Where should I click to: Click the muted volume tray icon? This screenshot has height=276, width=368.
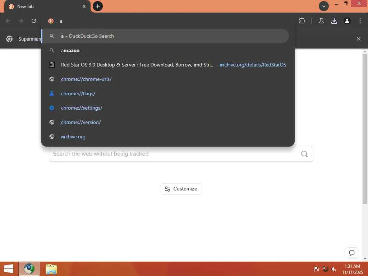(334, 269)
